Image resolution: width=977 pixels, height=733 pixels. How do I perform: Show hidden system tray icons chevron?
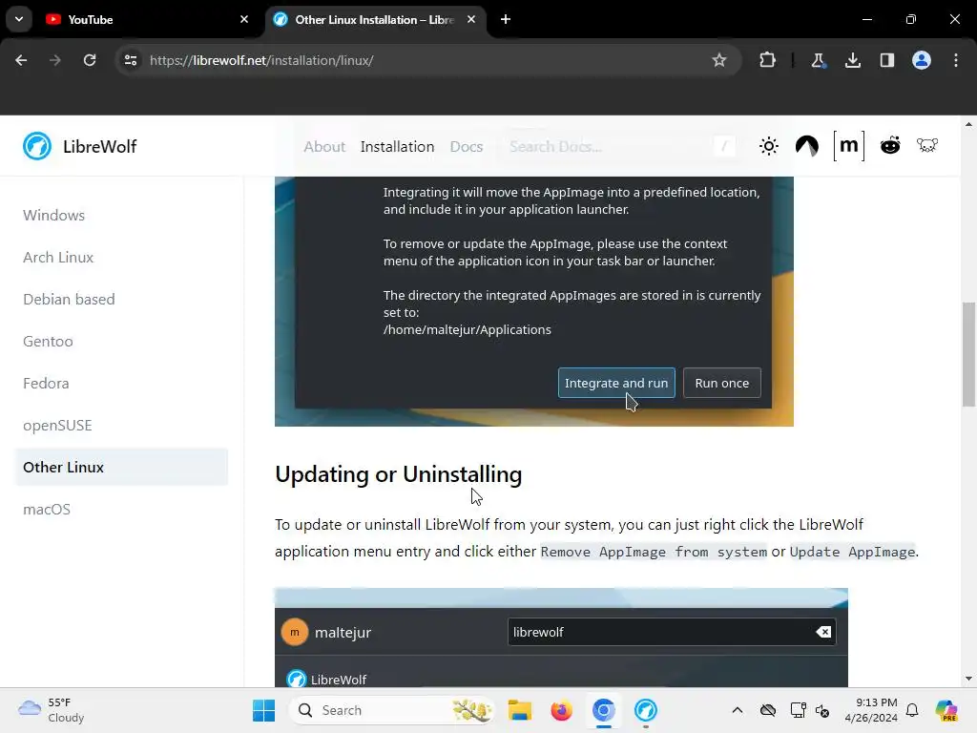click(738, 710)
